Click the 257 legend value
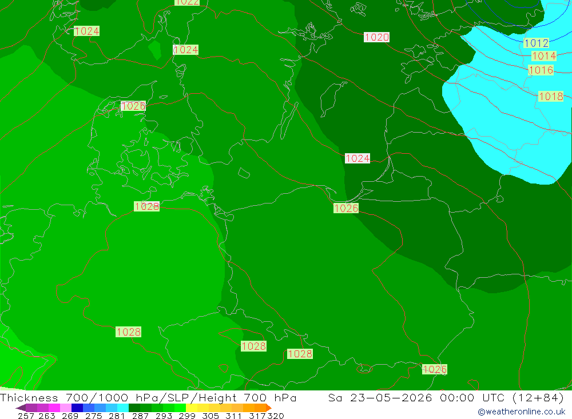The width and height of the screenshot is (572, 419). pyautogui.click(x=26, y=416)
